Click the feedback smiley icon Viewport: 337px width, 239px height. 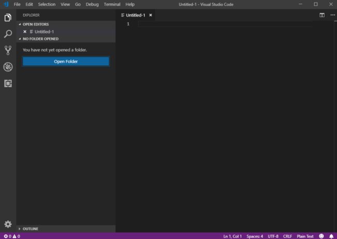click(x=321, y=236)
